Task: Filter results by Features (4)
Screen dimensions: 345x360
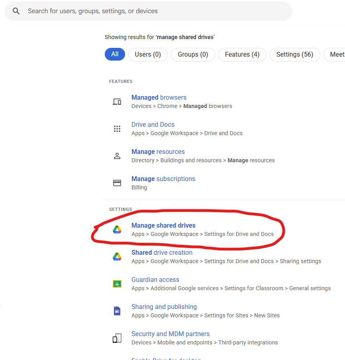Action: [x=242, y=54]
